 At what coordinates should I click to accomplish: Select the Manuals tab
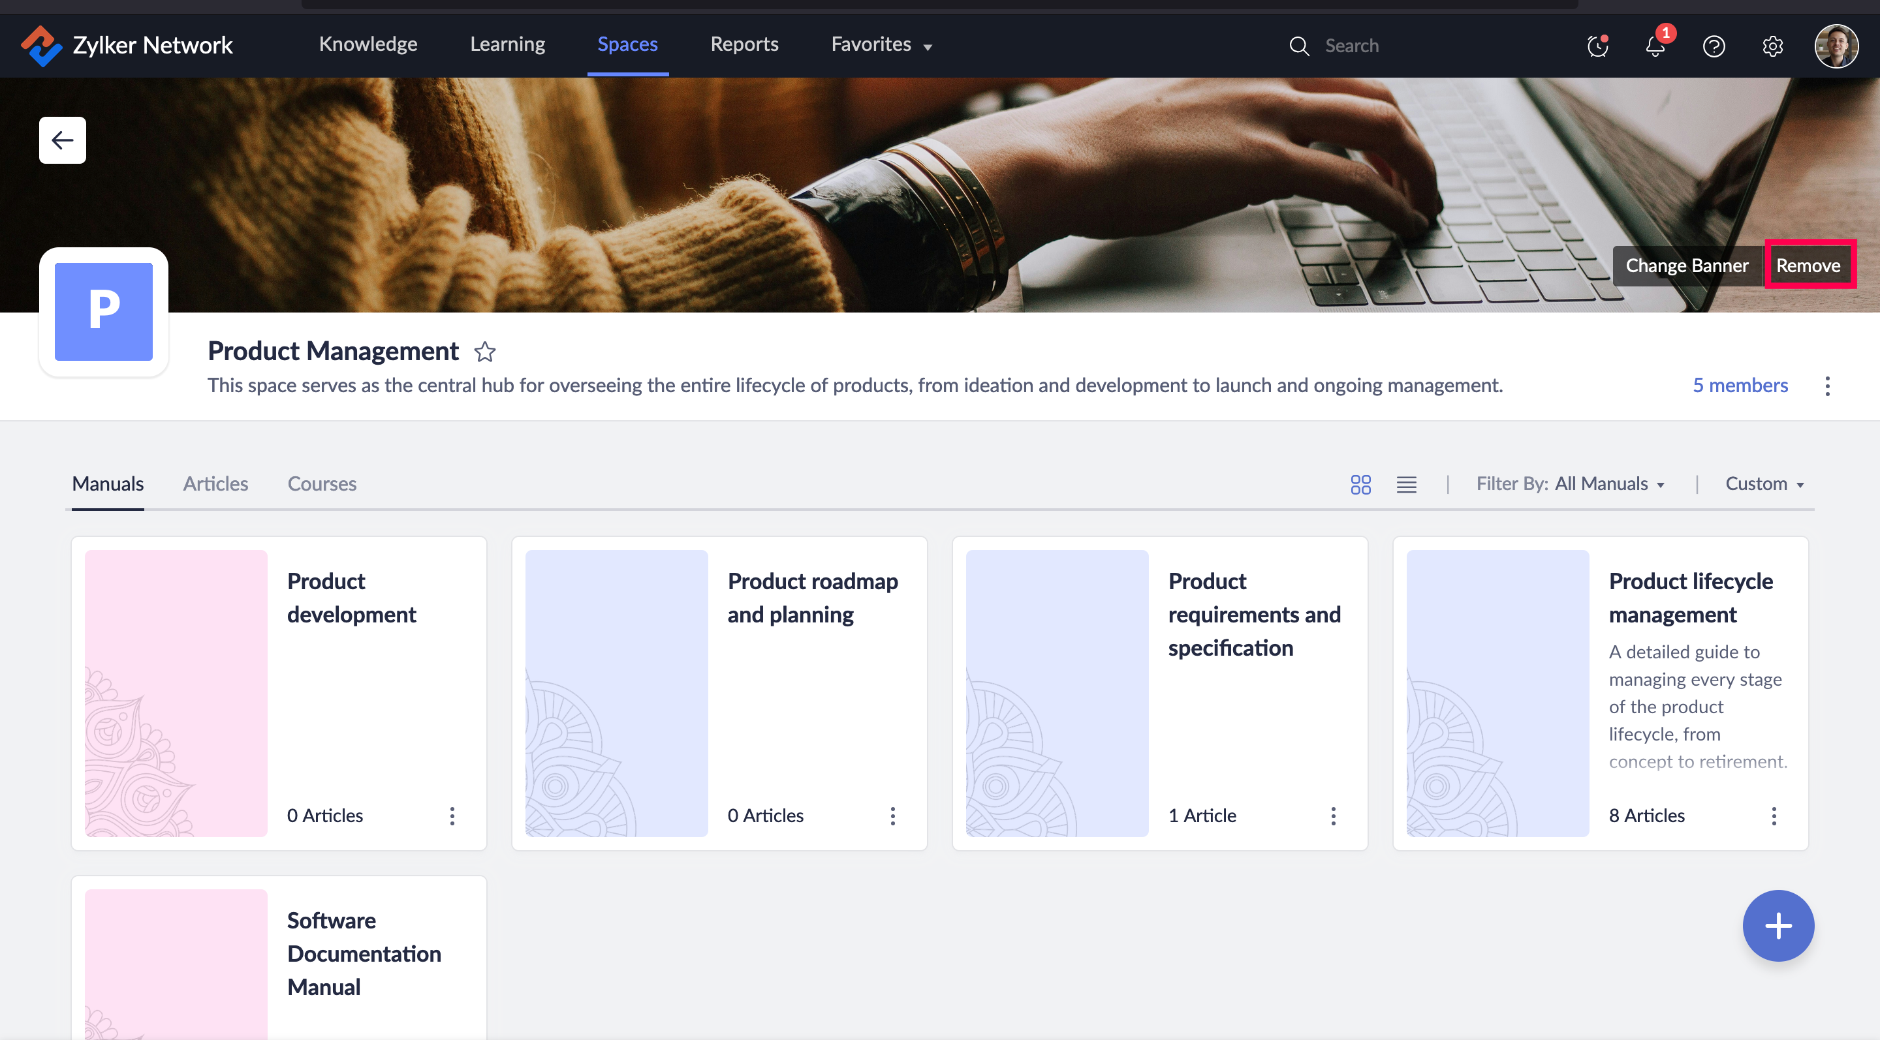click(x=108, y=483)
